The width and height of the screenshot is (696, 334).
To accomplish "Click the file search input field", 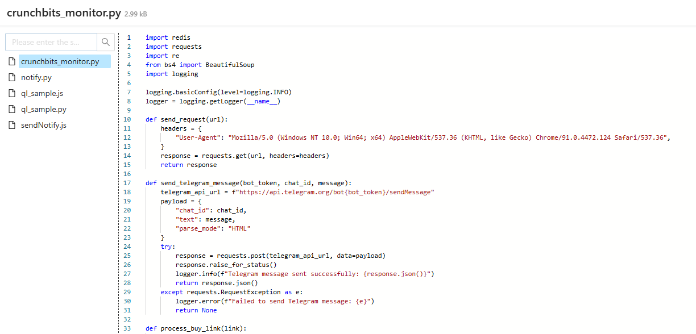I will click(51, 42).
